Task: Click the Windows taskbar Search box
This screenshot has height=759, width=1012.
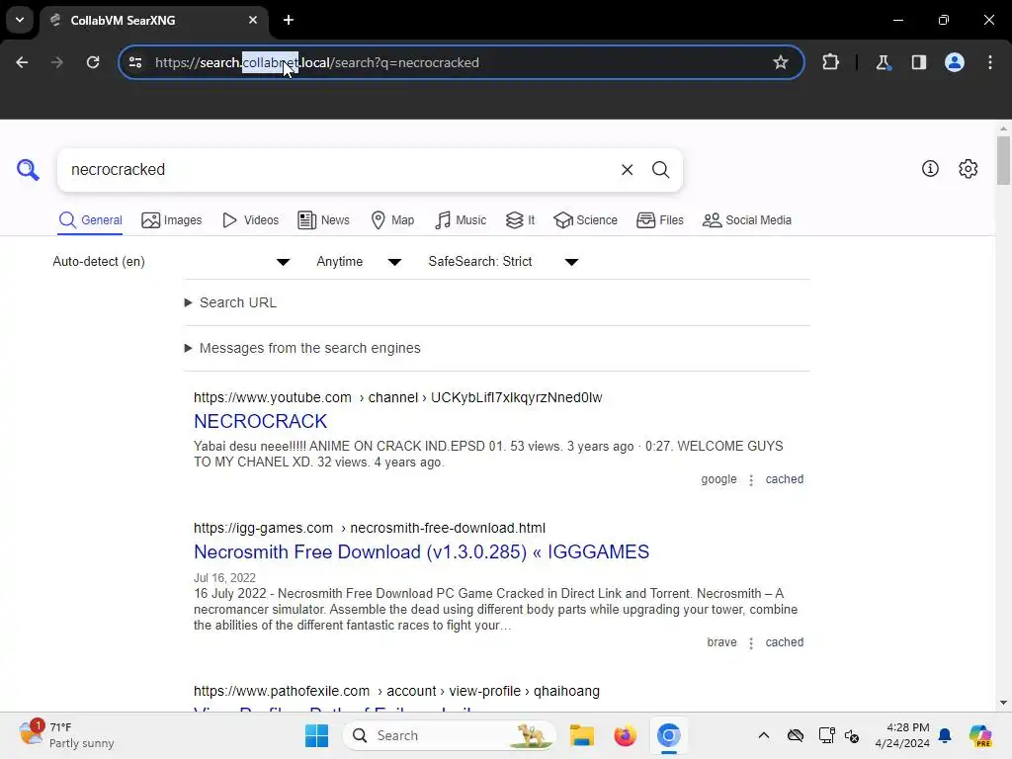Action: [x=450, y=735]
